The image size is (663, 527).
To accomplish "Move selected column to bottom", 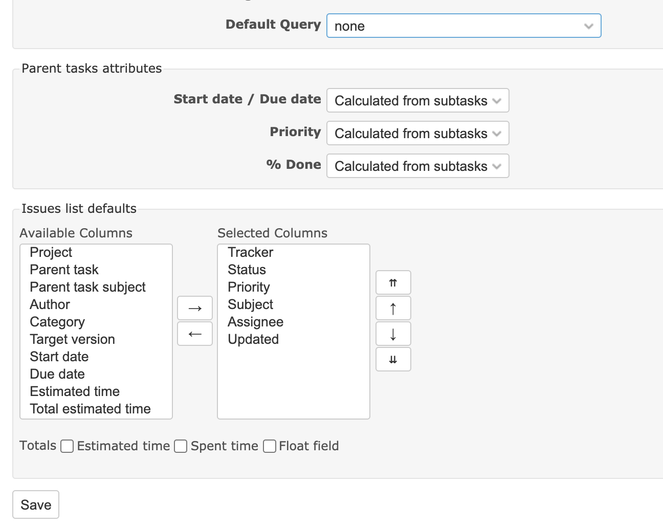I will (x=393, y=359).
